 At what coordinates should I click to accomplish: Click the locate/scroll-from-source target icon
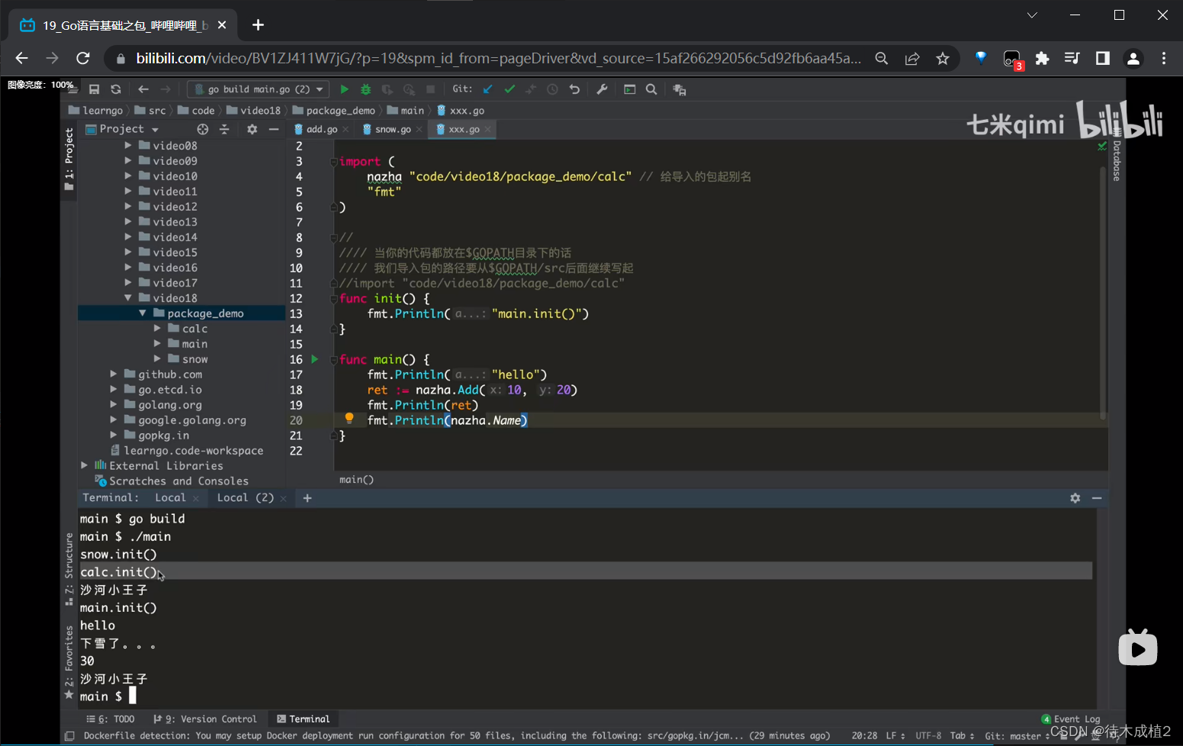[202, 129]
